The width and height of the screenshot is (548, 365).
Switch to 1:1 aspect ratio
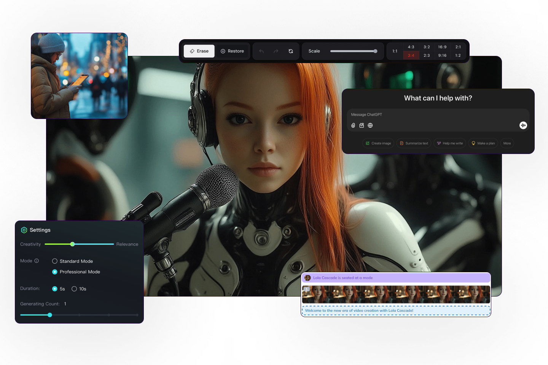click(395, 51)
